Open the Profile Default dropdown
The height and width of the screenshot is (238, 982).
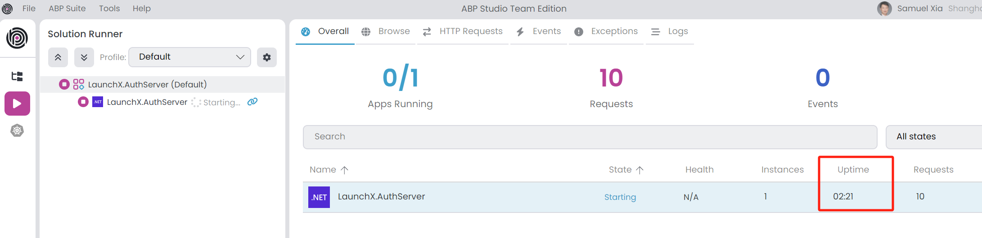pyautogui.click(x=189, y=57)
